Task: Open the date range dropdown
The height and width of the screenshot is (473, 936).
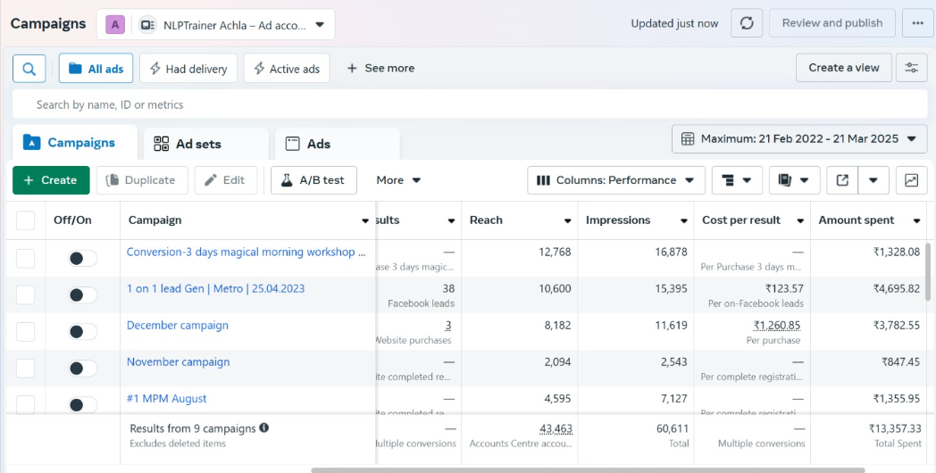Action: click(799, 139)
